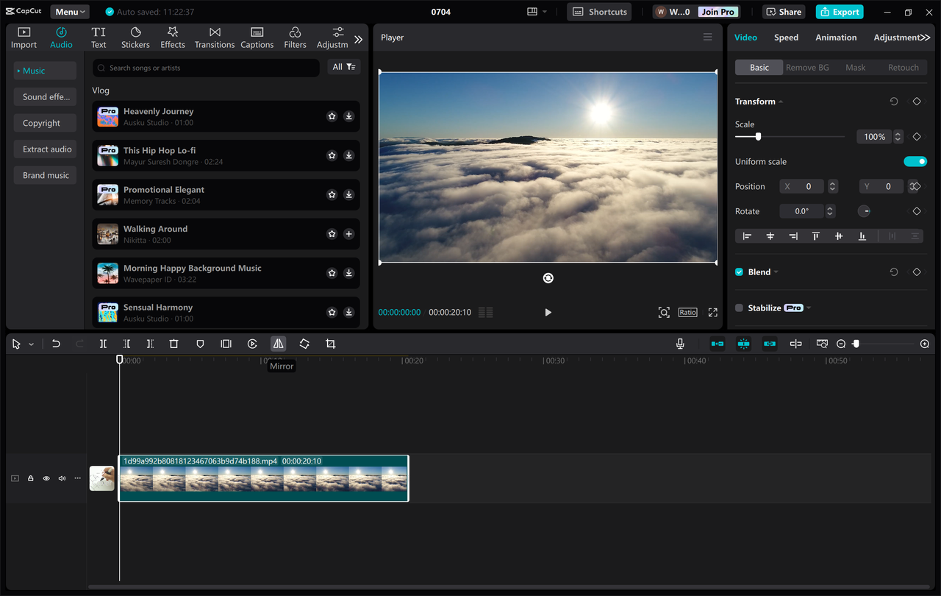Open the Crop tool
The width and height of the screenshot is (941, 596).
coord(330,343)
